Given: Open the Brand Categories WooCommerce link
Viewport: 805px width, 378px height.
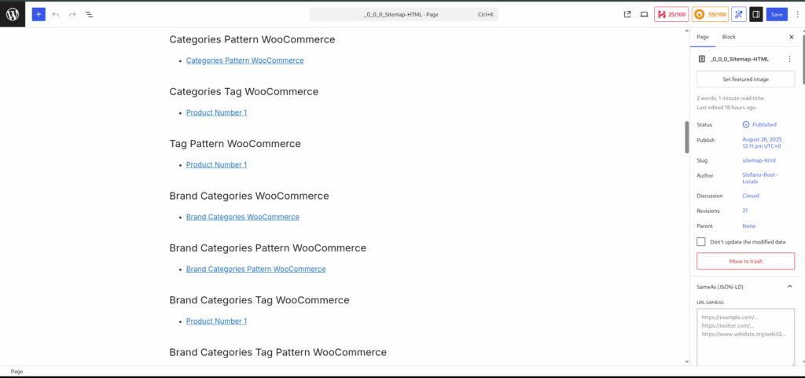Looking at the screenshot, I should [242, 216].
